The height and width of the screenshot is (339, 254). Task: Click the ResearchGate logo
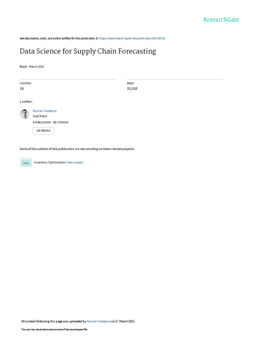click(221, 20)
